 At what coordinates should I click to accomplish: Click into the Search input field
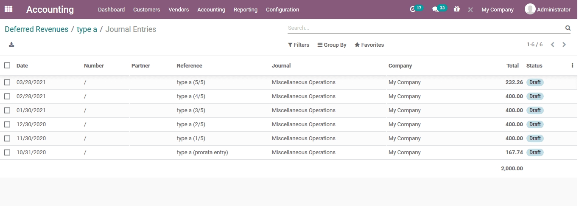(424, 28)
